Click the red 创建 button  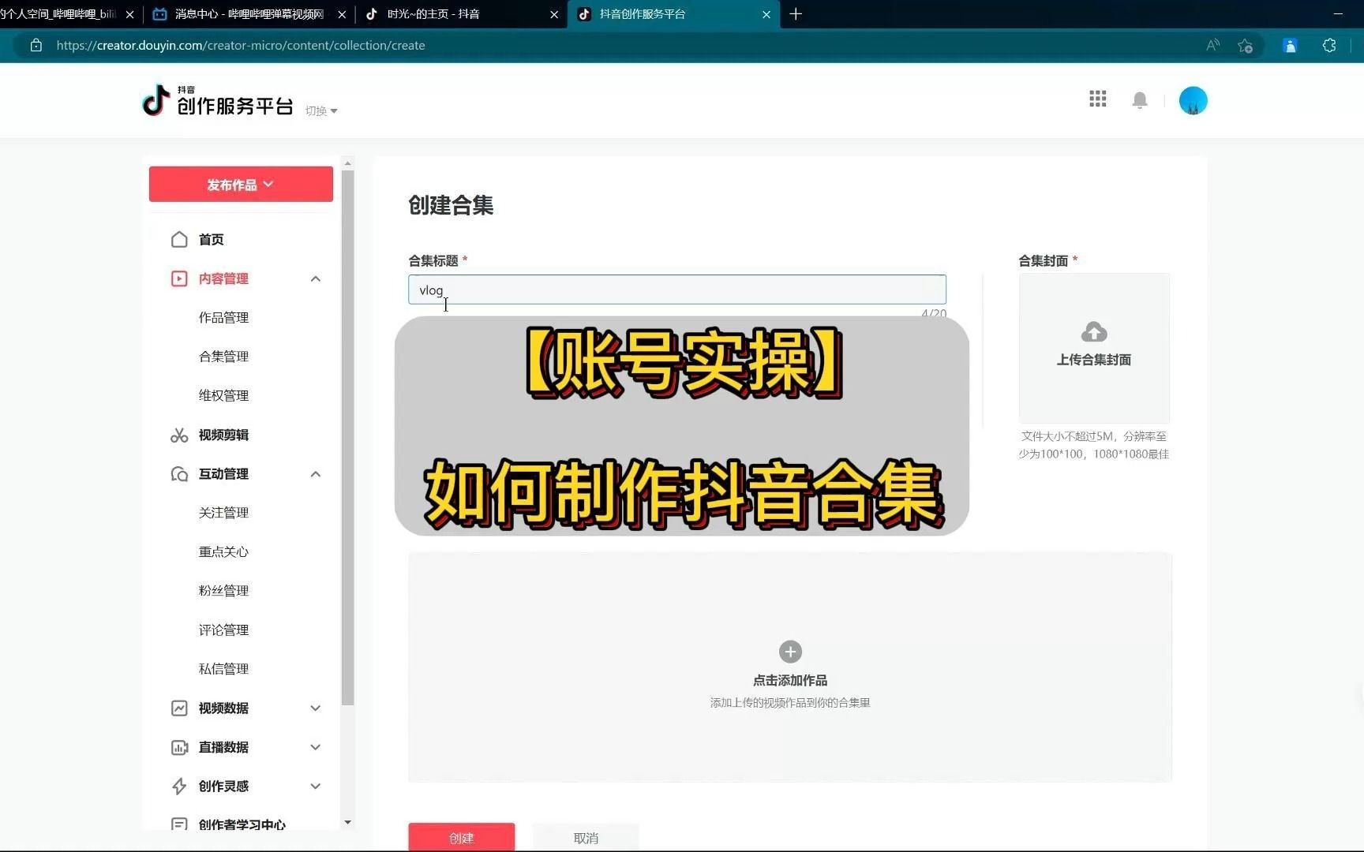(462, 837)
